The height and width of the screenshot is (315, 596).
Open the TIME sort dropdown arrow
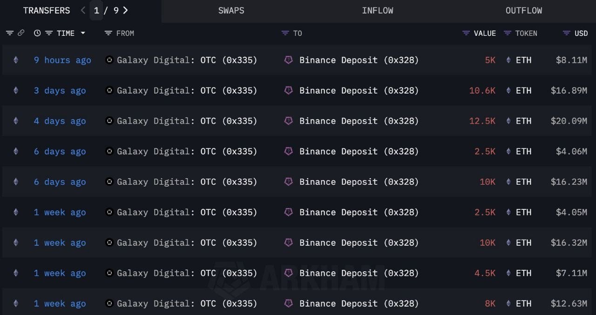[x=83, y=33]
